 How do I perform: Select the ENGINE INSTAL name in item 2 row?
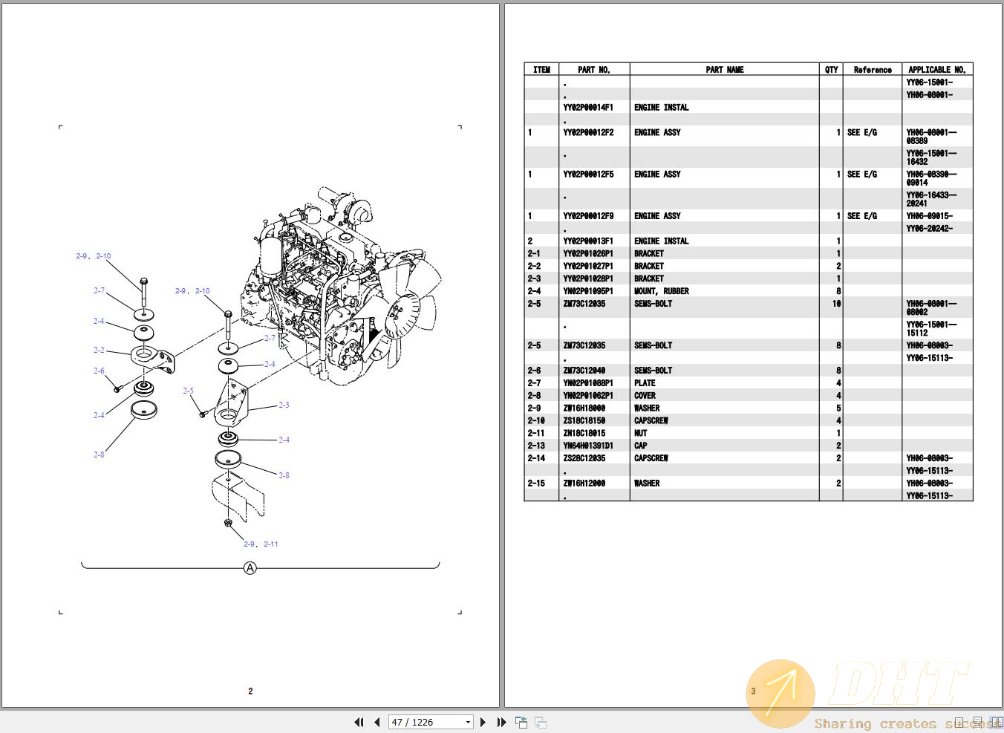coord(661,241)
